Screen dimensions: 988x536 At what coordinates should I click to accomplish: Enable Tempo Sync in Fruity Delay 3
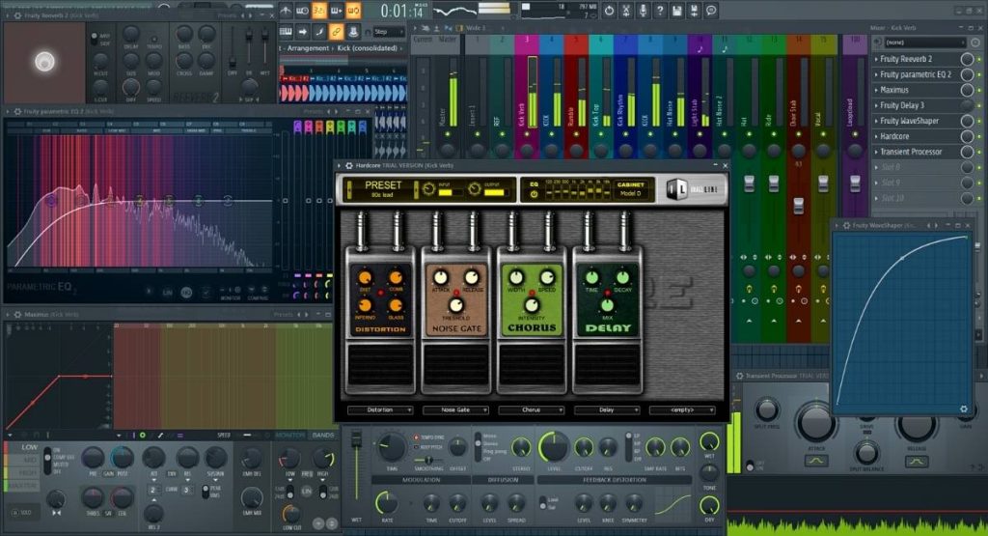[417, 437]
